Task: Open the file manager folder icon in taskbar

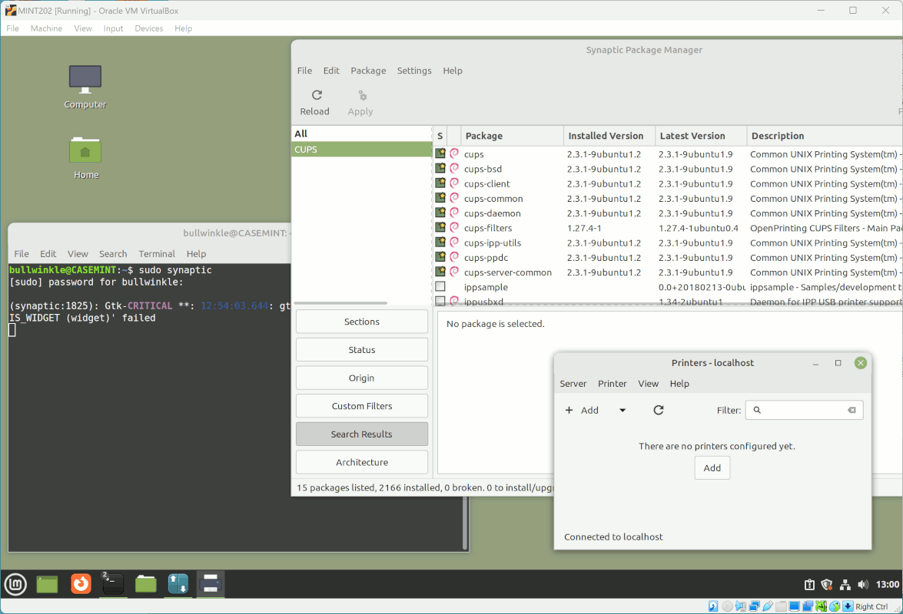Action: coord(146,584)
